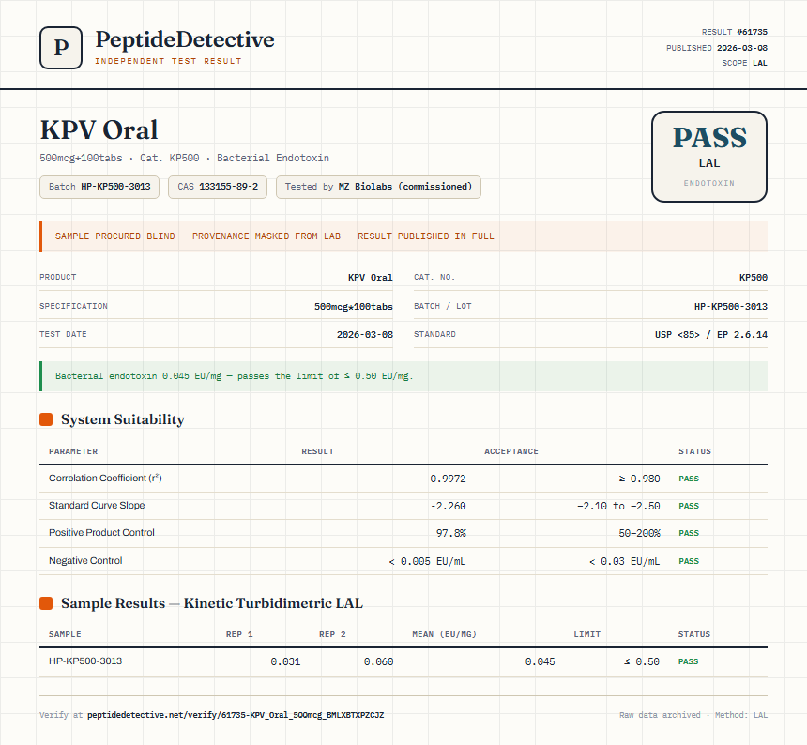
Task: Click the Rep 1 value 0.031
Action: click(285, 662)
